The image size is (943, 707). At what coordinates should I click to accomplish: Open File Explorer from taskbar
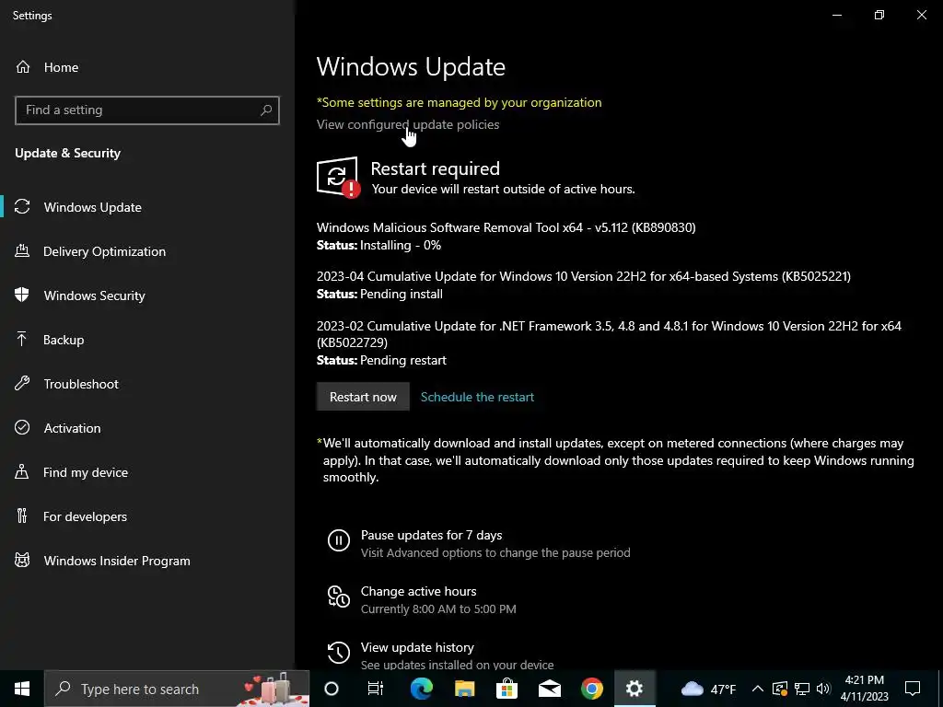464,689
